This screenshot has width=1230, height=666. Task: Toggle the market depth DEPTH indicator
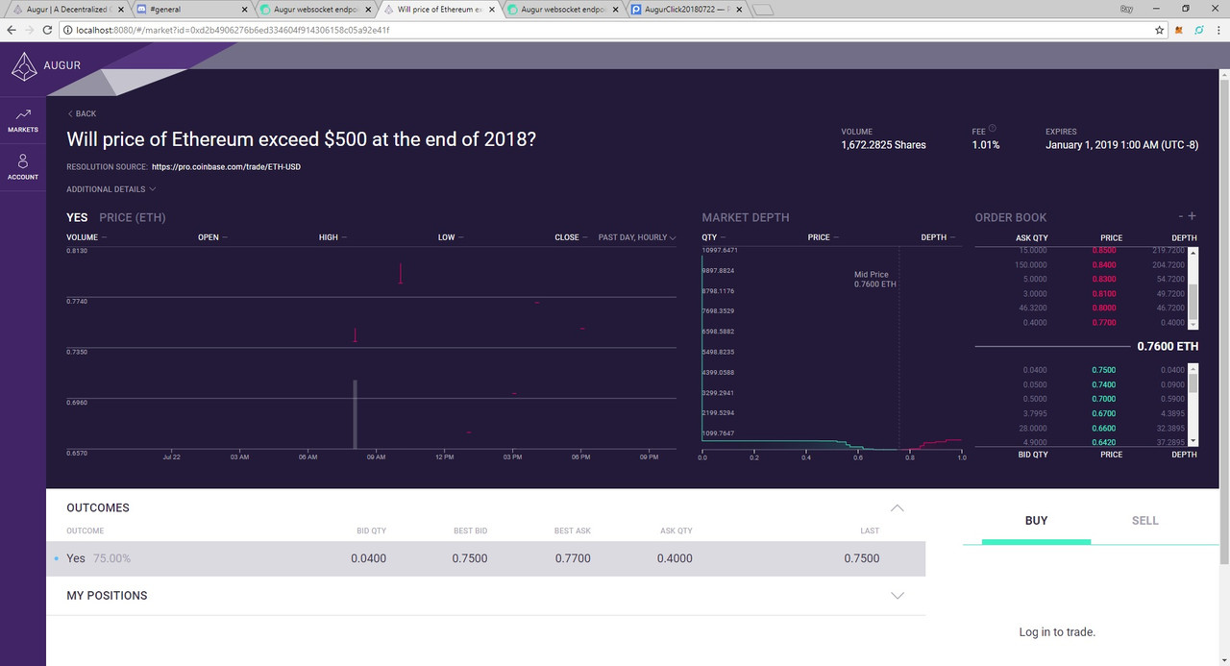(x=938, y=237)
